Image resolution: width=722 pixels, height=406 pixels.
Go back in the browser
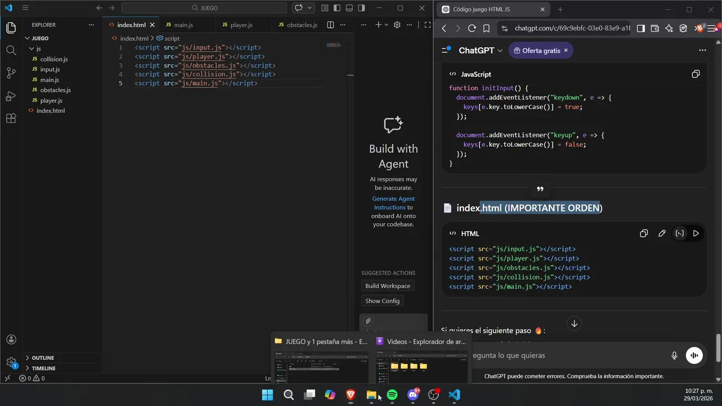pos(444,28)
